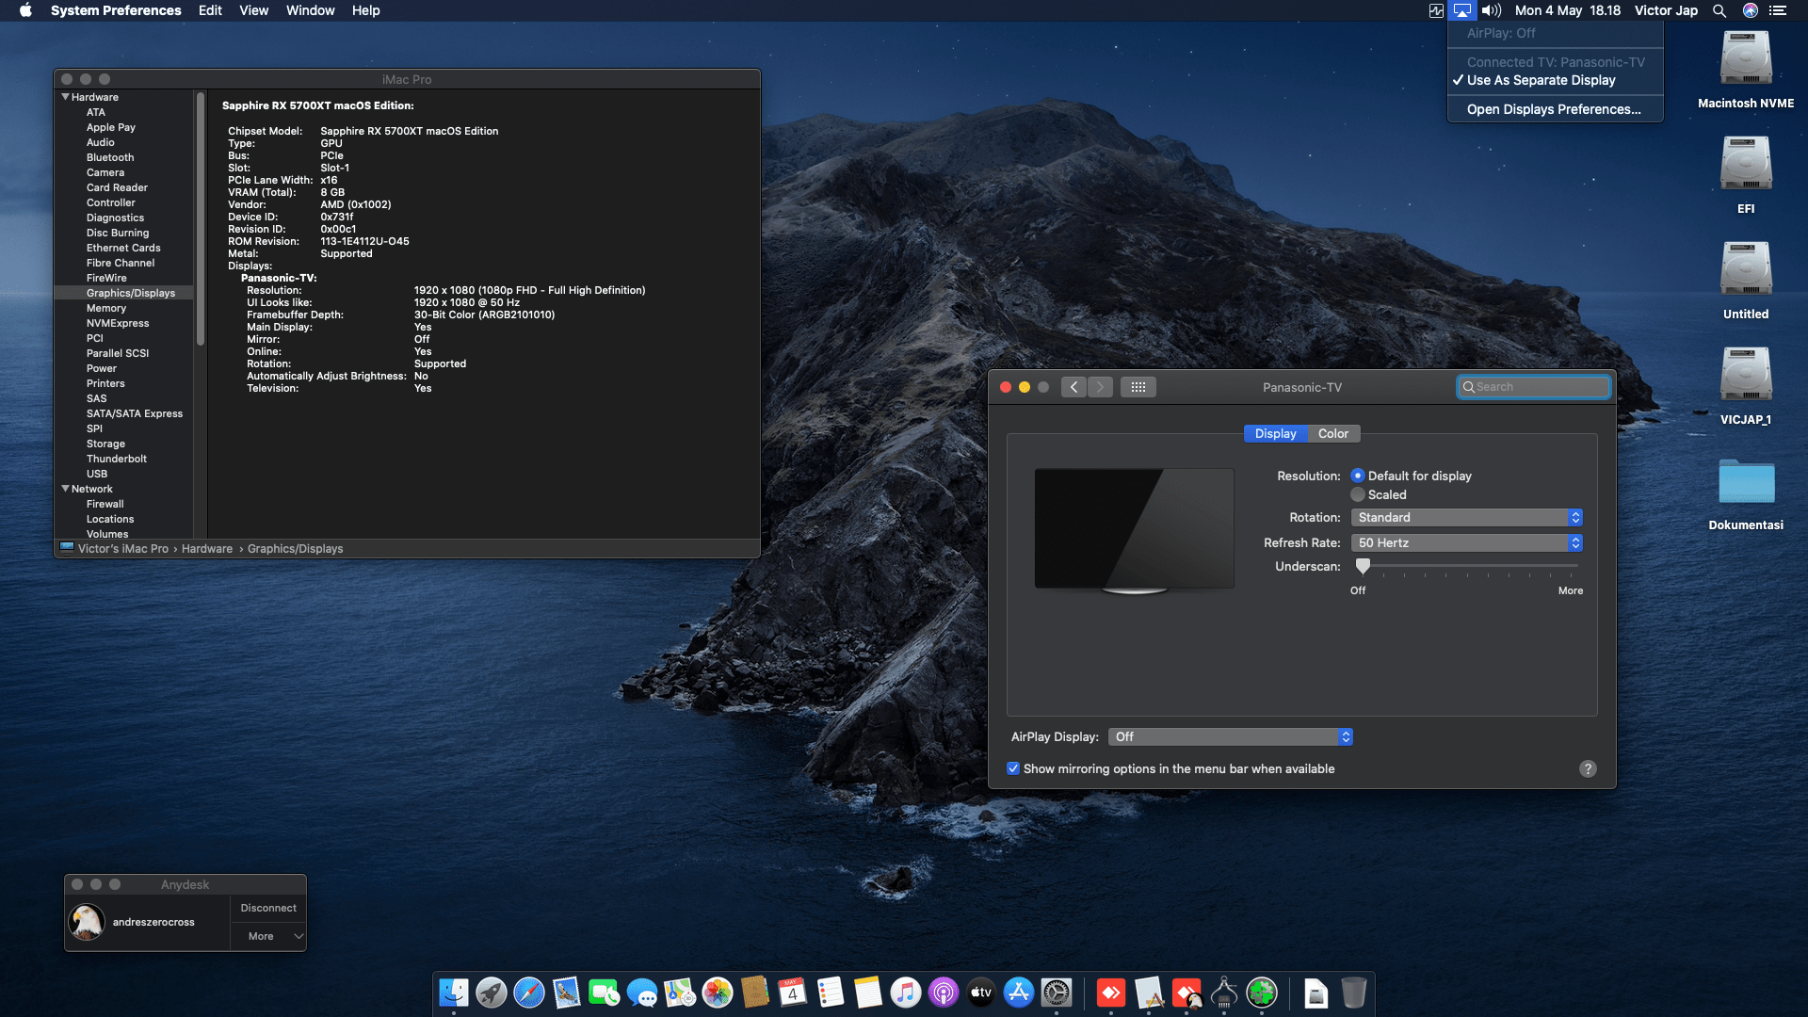The height and width of the screenshot is (1017, 1808).
Task: Select USB in the Hardware list
Action: 97,474
